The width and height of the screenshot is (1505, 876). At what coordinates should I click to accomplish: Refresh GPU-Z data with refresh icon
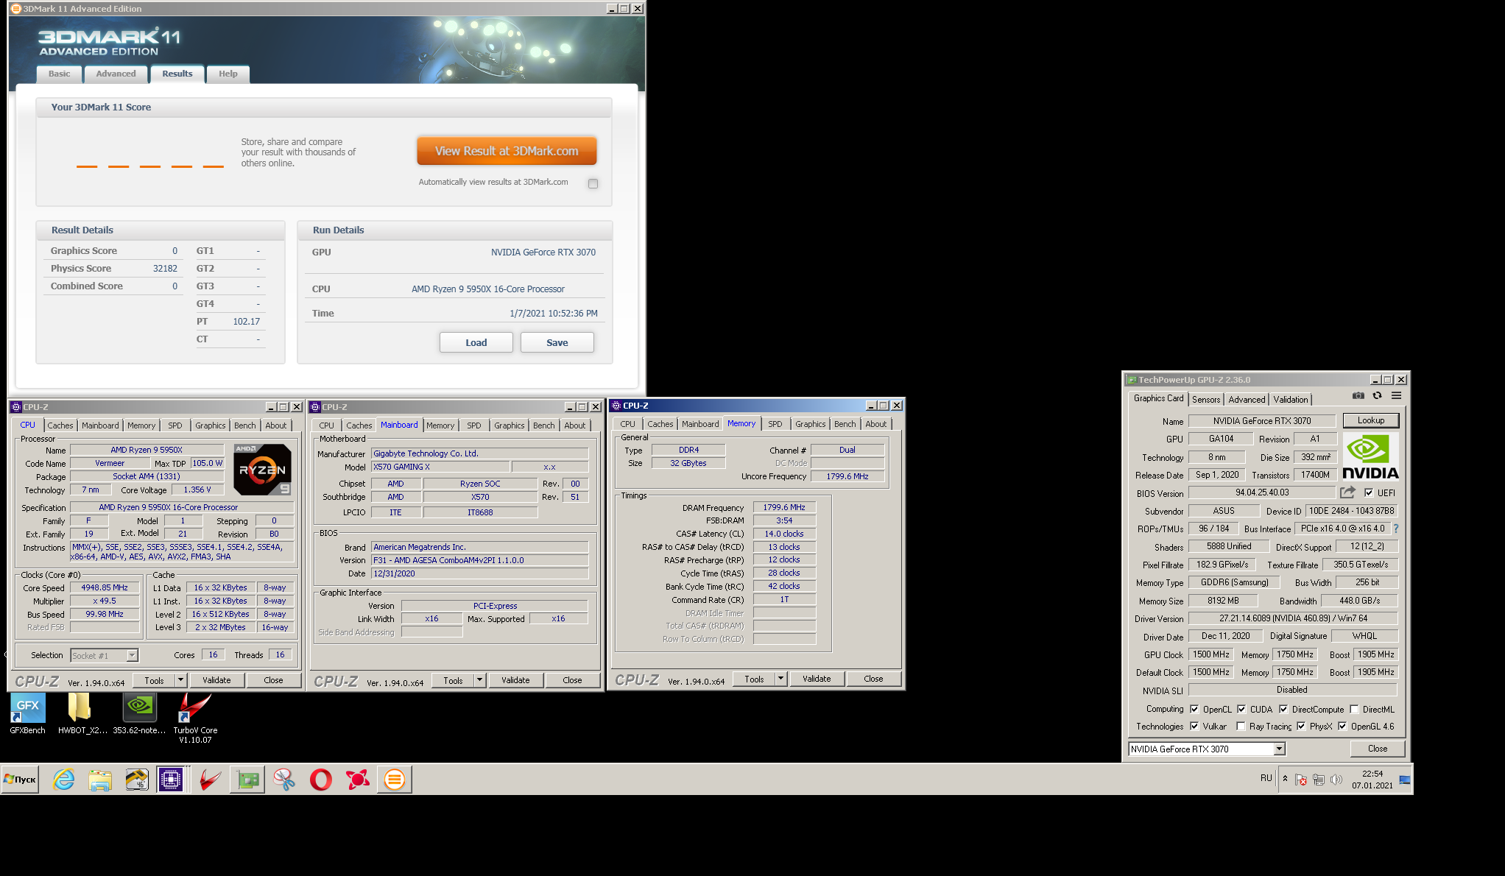point(1377,396)
